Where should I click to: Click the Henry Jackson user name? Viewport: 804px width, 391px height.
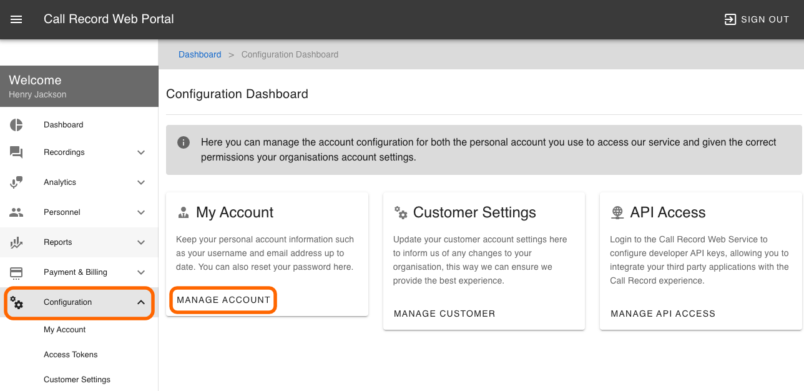[x=37, y=95]
